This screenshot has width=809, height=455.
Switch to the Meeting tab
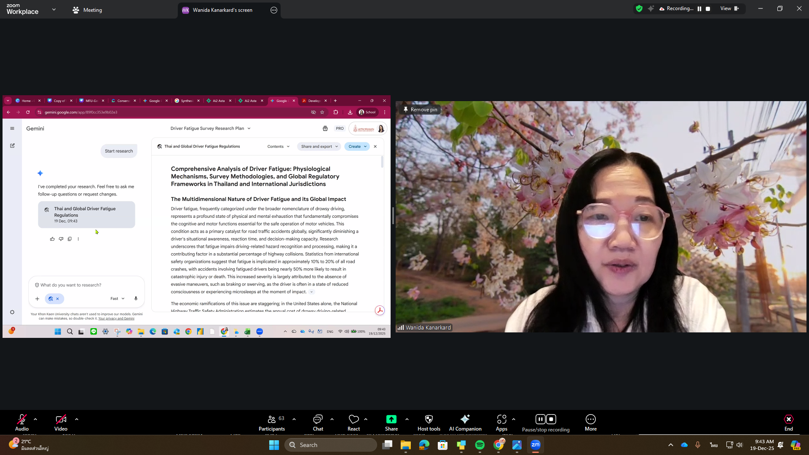click(87, 10)
